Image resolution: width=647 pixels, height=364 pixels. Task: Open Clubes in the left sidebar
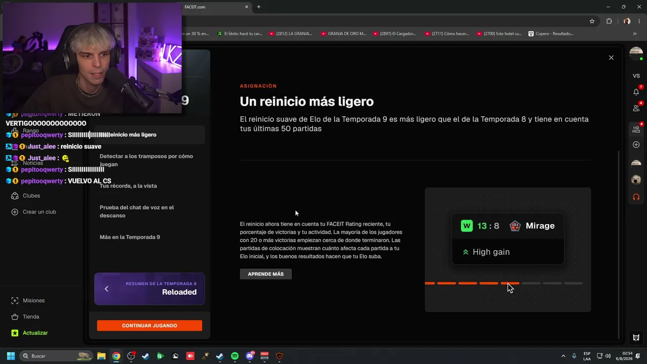pyautogui.click(x=31, y=196)
